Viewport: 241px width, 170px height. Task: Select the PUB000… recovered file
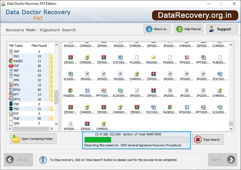coord(219,60)
